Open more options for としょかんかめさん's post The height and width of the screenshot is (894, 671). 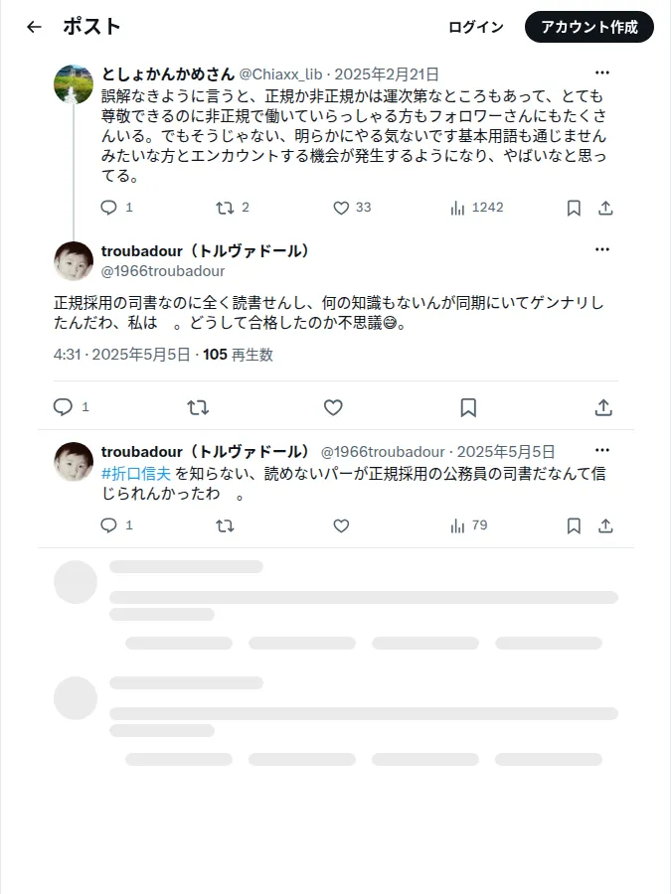coord(602,73)
